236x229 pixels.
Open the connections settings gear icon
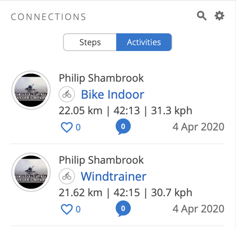[x=219, y=16]
